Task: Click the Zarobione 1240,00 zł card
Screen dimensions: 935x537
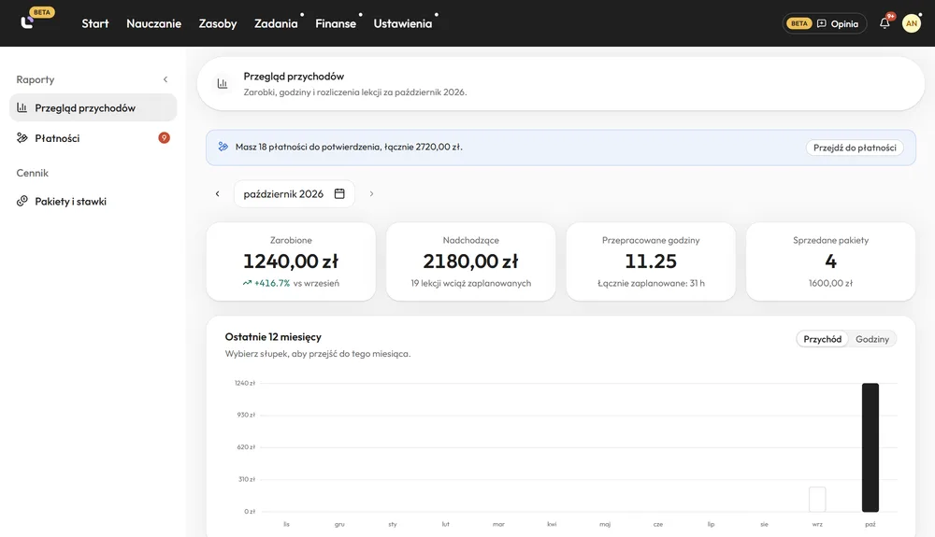Action: [291, 261]
